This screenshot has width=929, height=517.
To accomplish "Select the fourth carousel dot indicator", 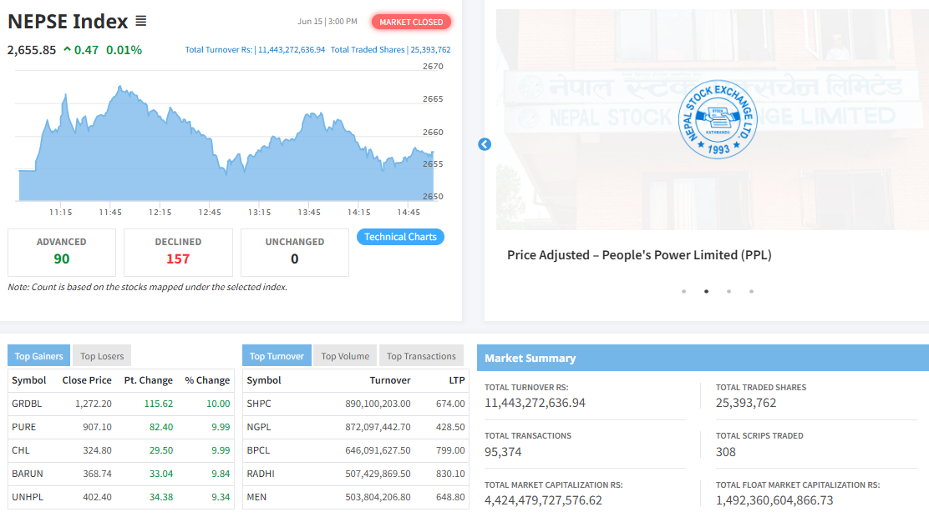I will point(751,292).
